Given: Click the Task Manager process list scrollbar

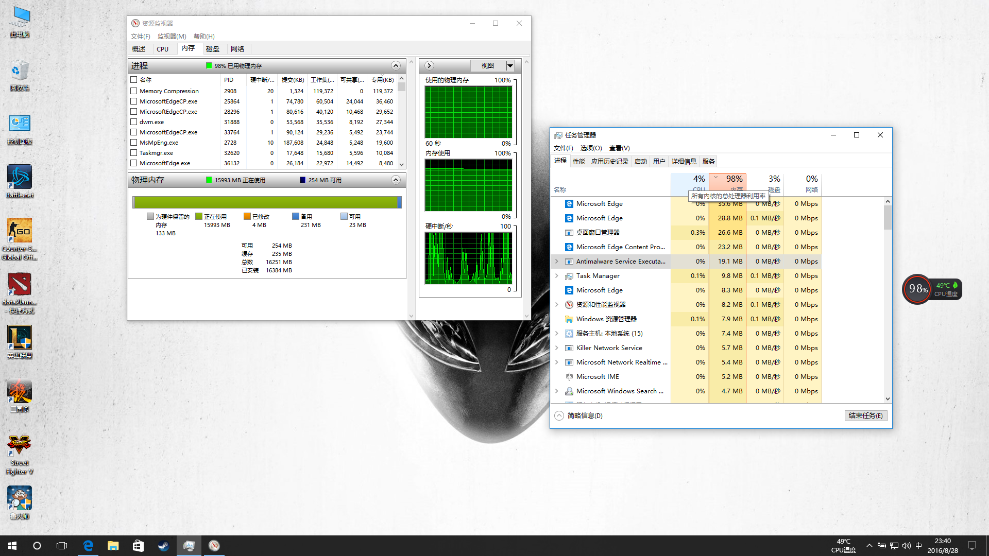Looking at the screenshot, I should pyautogui.click(x=888, y=300).
